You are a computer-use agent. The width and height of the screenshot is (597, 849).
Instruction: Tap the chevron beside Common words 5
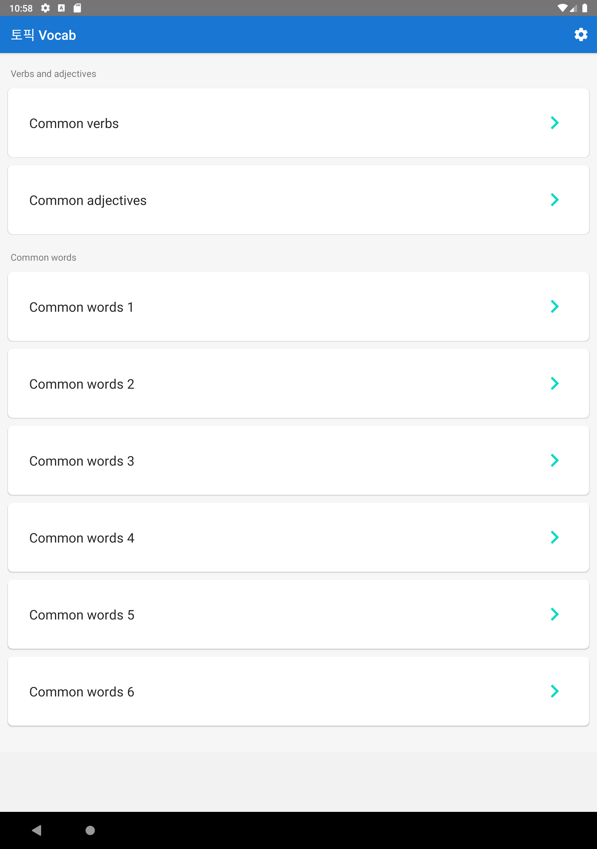click(x=555, y=614)
